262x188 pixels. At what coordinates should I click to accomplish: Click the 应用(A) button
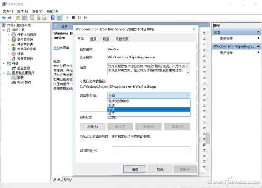[185, 169]
